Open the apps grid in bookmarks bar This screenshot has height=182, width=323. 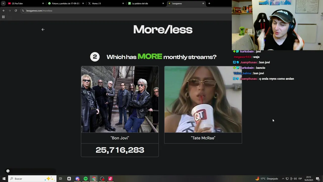(3, 17)
